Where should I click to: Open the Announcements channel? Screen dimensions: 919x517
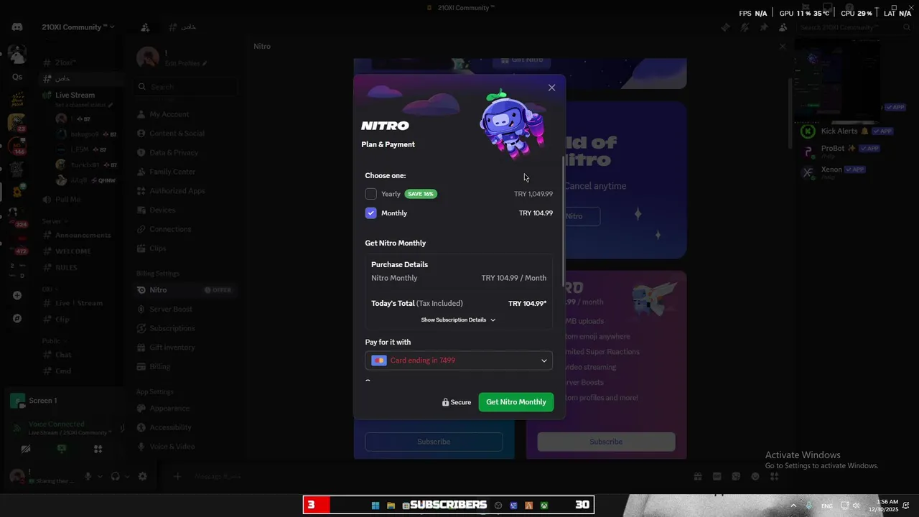76,236
